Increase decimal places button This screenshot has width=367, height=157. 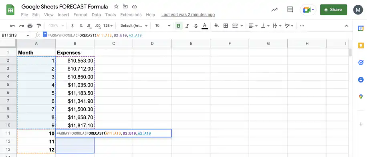pyautogui.click(x=98, y=26)
